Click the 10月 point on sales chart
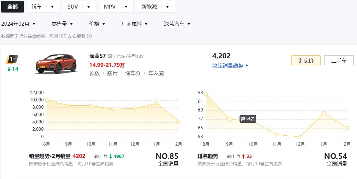Screen dimensions: 357x179 (x=91, y=105)
